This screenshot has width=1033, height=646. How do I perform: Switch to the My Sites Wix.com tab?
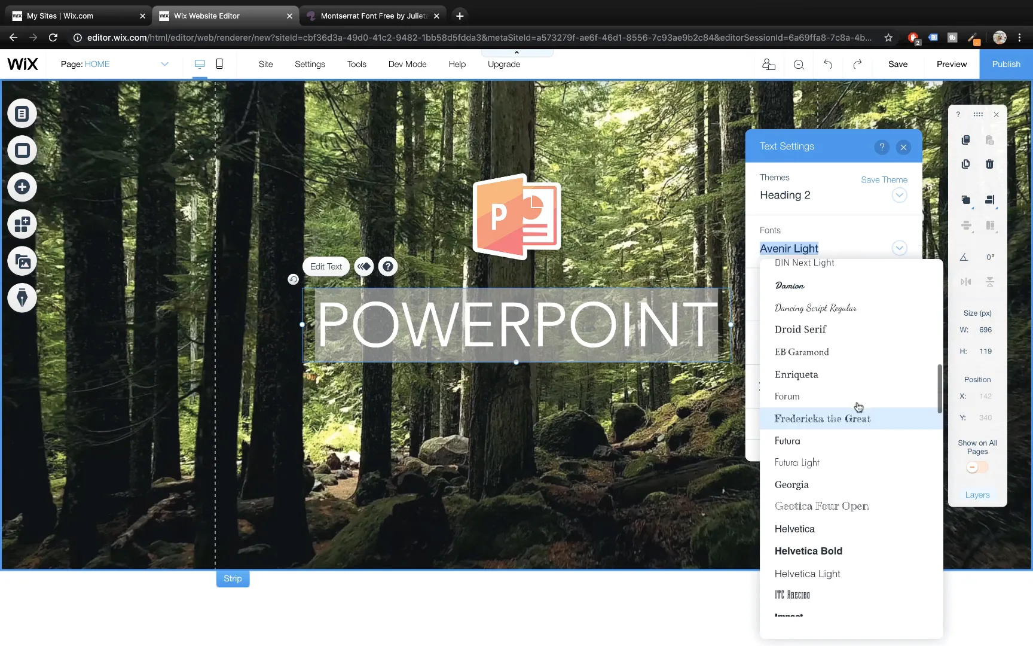[x=78, y=16]
